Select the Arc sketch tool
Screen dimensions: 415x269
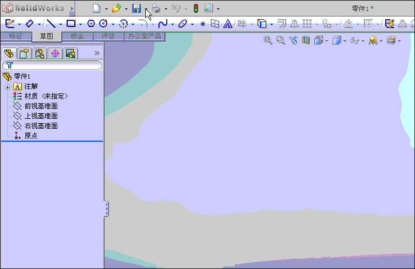(123, 24)
